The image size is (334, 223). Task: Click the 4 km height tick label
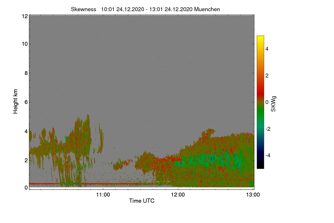point(26,131)
